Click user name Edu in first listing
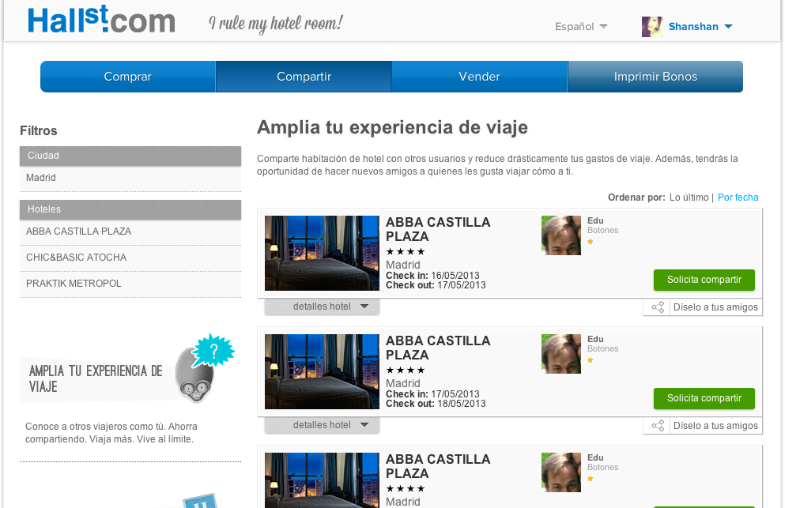 pos(595,220)
